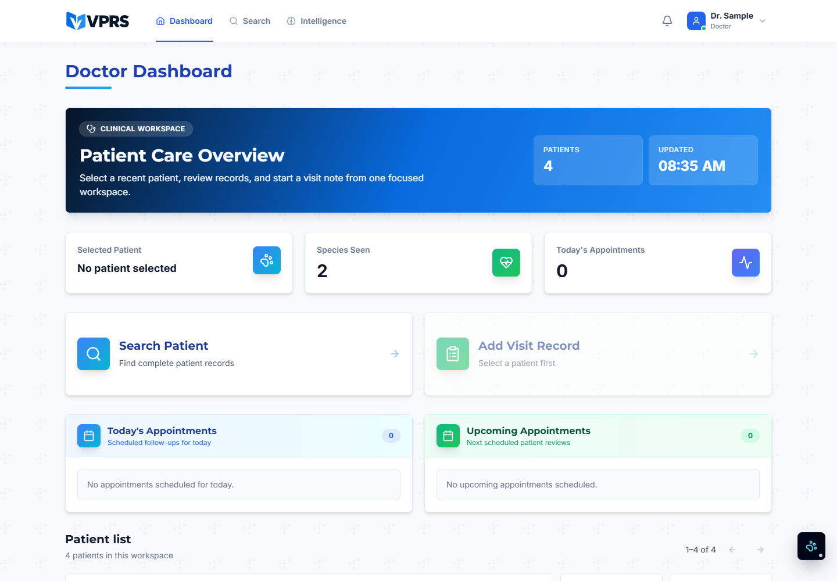This screenshot has width=837, height=581.
Task: Open the Search Patient card
Action: [239, 354]
